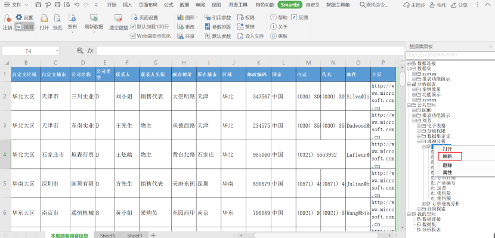Click the dataset panel search field
495x238 pixels.
tap(450, 55)
